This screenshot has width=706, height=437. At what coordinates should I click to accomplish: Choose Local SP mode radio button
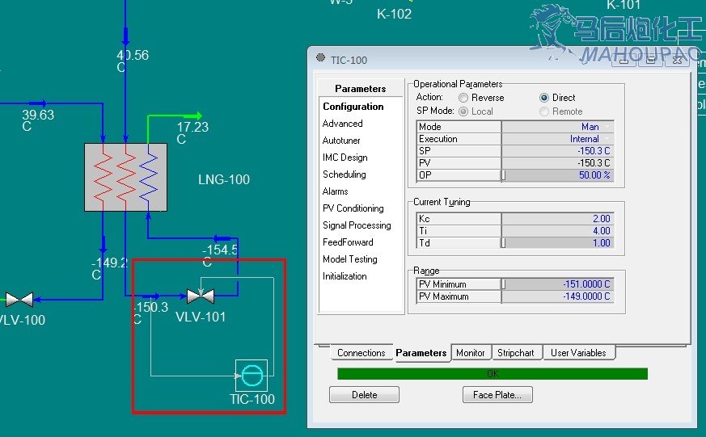click(463, 111)
